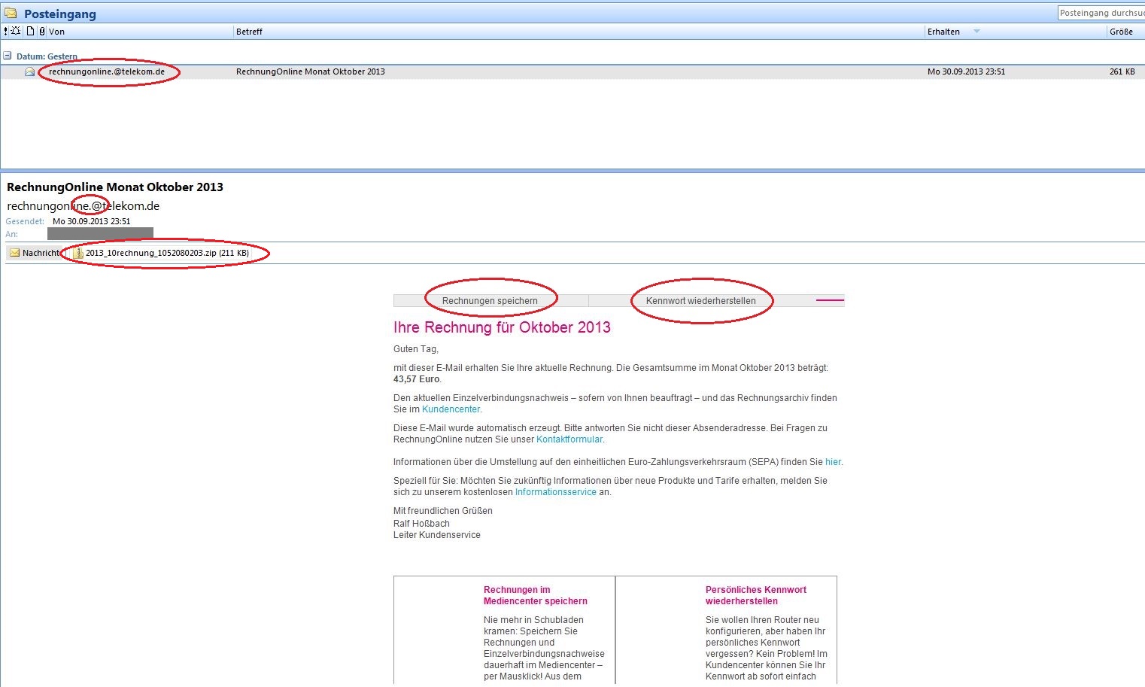Sort by the attachment paperclip column icon
The image size is (1145, 687).
coord(41,32)
